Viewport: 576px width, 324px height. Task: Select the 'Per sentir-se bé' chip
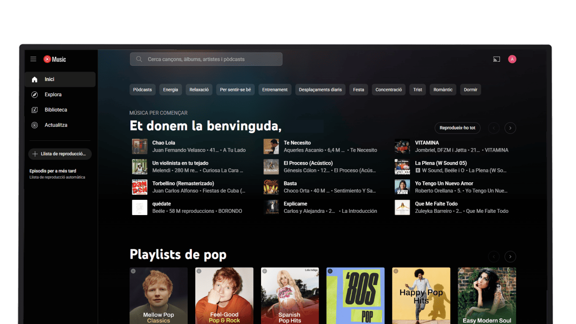click(x=235, y=90)
